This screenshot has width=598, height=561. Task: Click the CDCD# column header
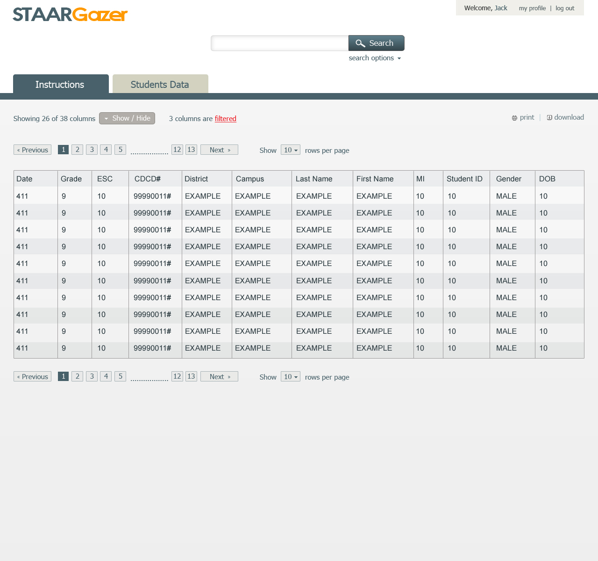155,179
